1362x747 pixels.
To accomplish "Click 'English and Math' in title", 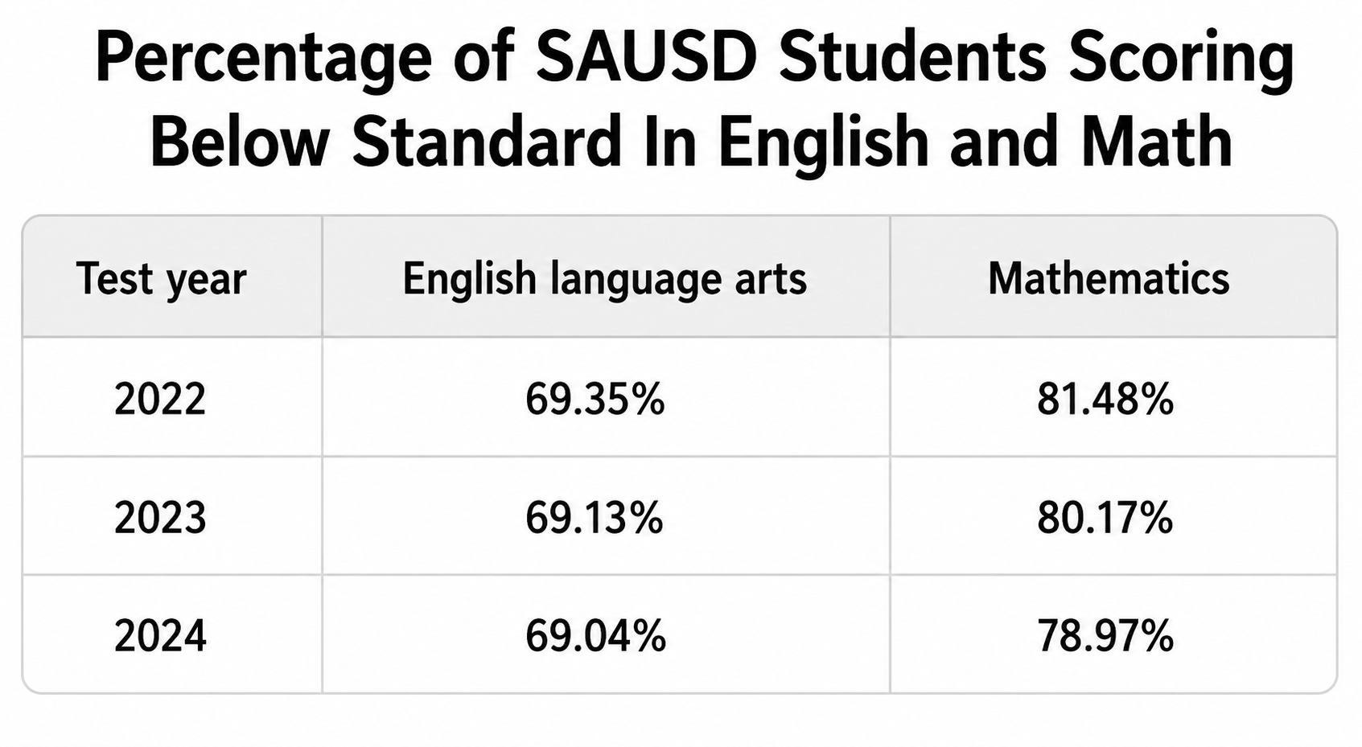I will [975, 143].
